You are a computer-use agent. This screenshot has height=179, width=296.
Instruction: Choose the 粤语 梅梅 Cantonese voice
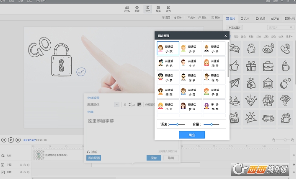pyautogui.click(x=214, y=106)
